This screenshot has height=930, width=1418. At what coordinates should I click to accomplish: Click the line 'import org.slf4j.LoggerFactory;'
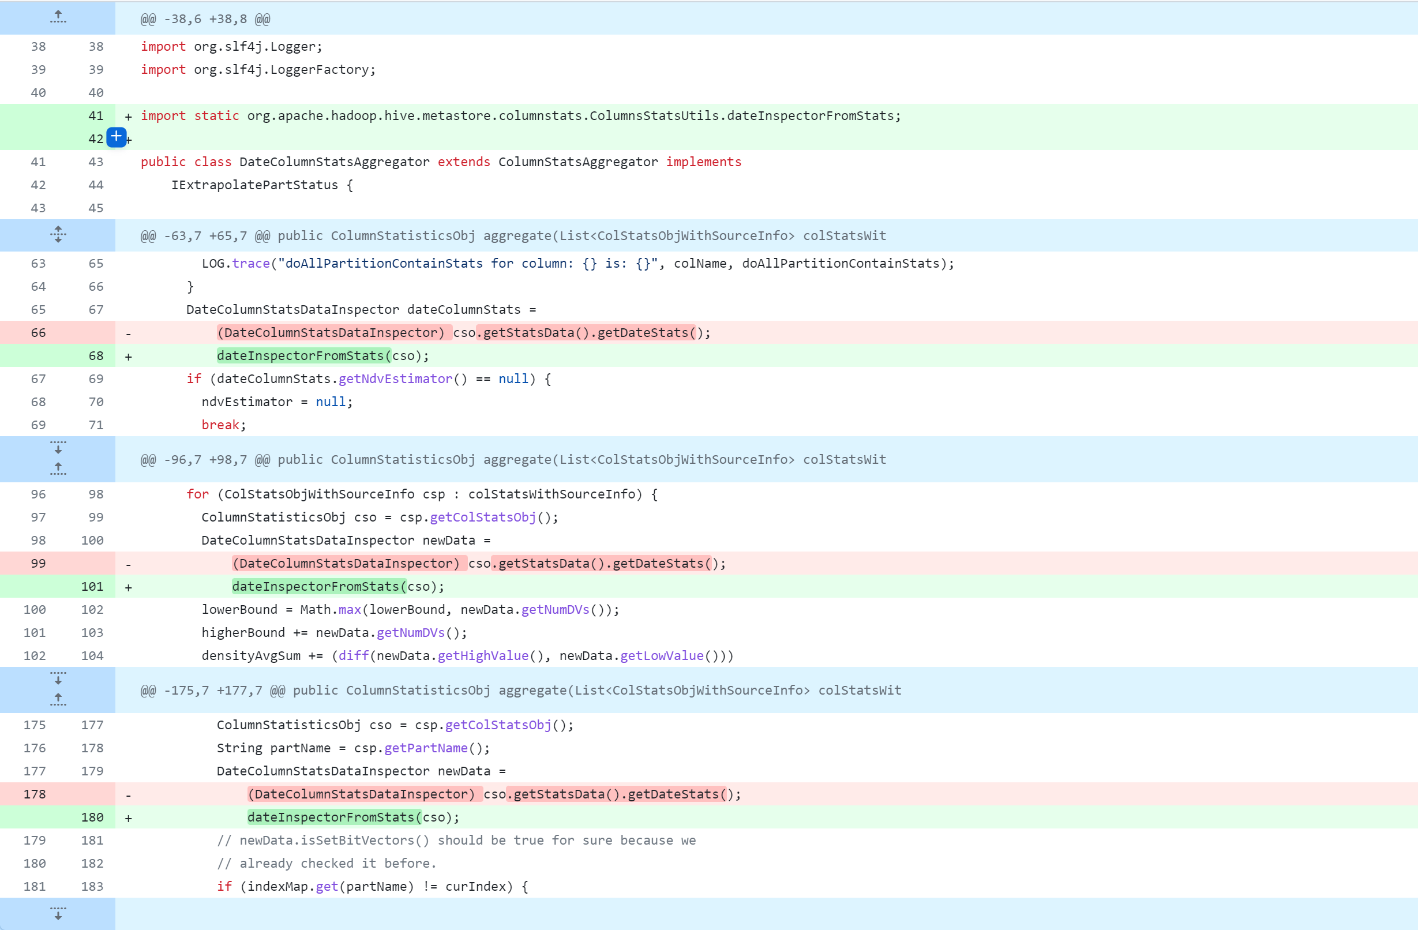pyautogui.click(x=258, y=70)
